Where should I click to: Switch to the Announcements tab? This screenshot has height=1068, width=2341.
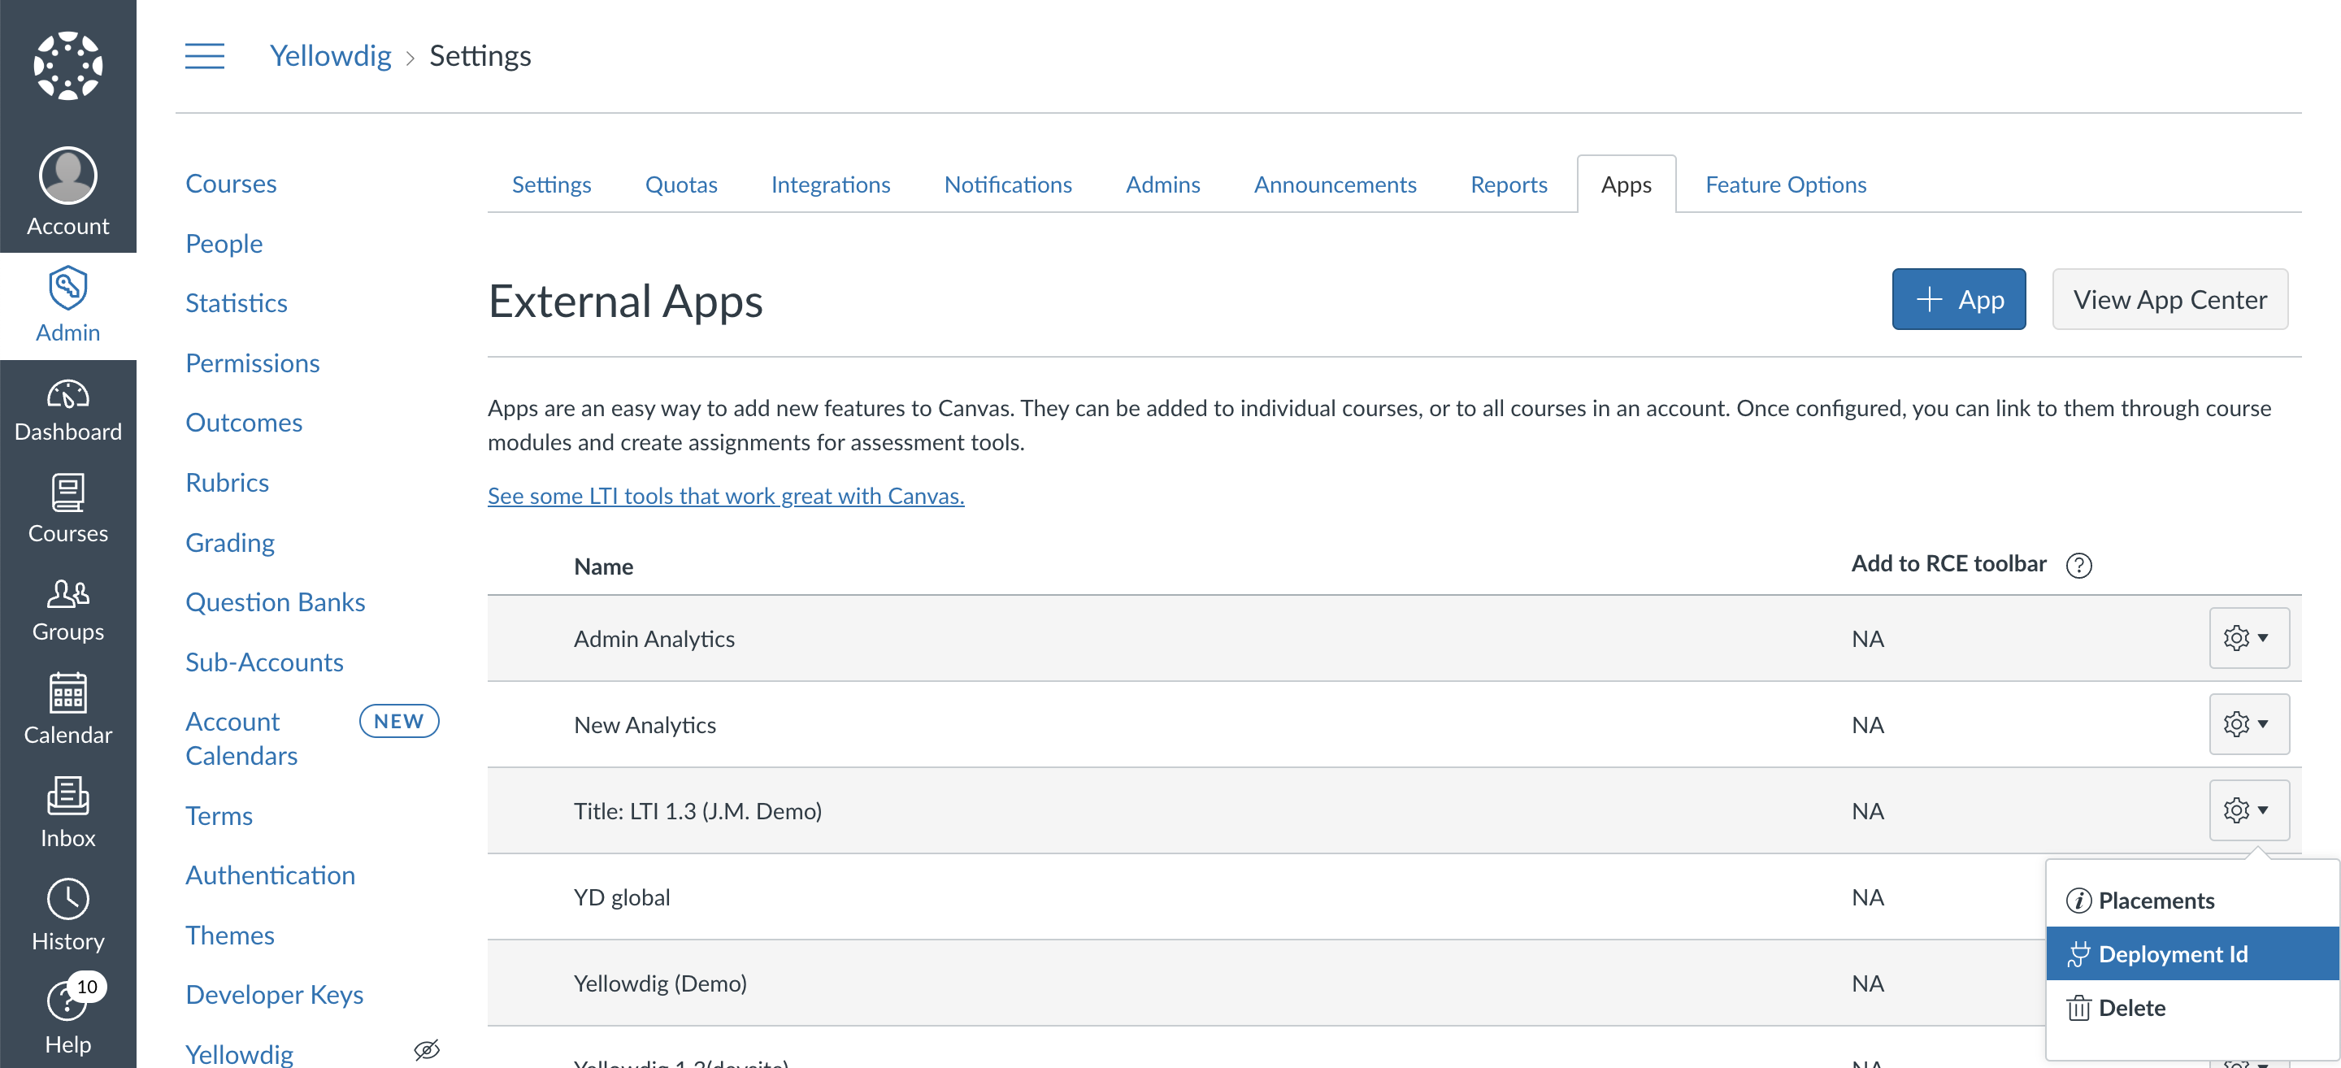point(1335,185)
